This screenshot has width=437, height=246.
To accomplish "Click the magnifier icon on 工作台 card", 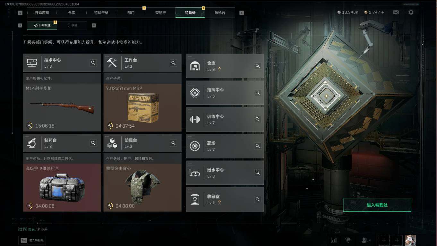I will click(173, 63).
